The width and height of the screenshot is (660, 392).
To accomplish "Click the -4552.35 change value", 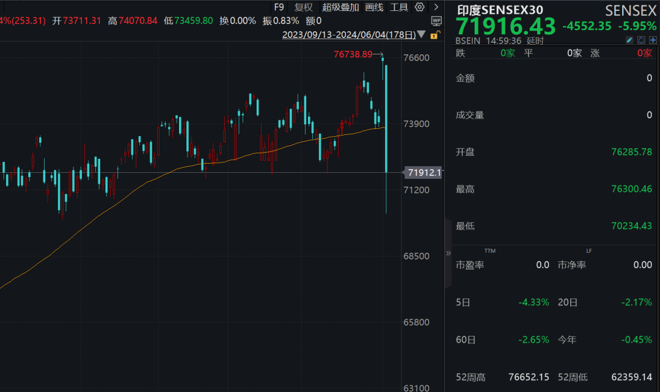I will tap(587, 26).
